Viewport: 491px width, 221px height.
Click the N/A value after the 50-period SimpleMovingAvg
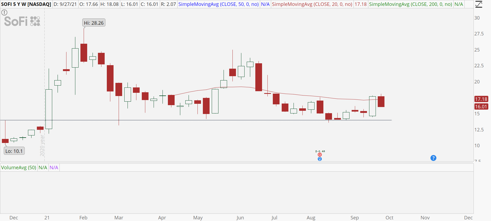tap(265, 4)
